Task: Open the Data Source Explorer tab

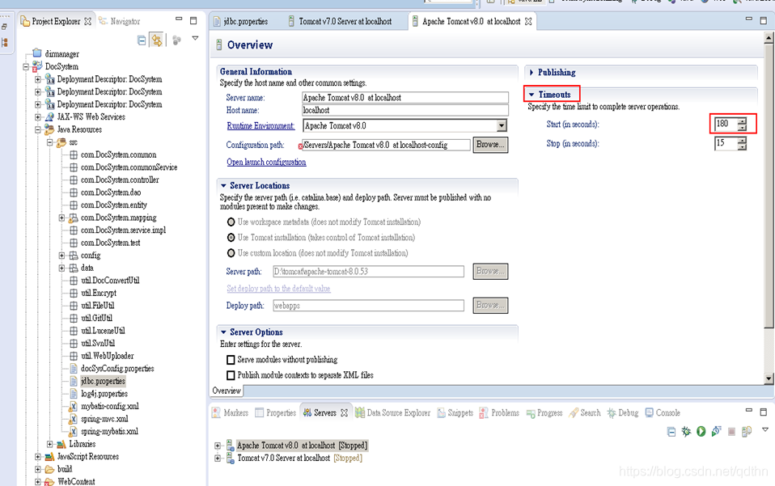Action: pyautogui.click(x=392, y=412)
